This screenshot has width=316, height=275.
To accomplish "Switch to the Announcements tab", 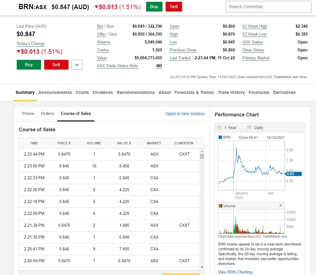I will (55, 92).
